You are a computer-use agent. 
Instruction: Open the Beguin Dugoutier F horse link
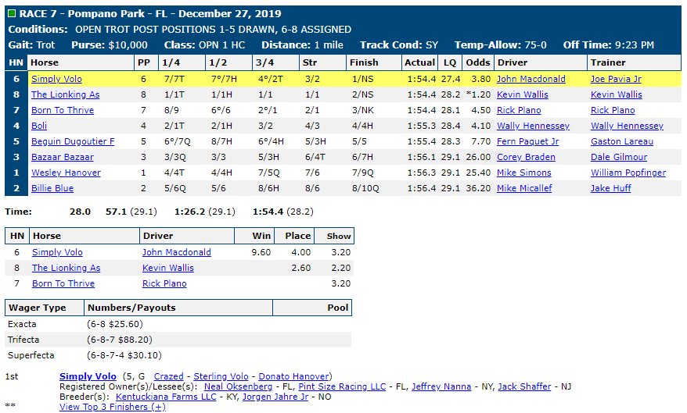click(73, 141)
